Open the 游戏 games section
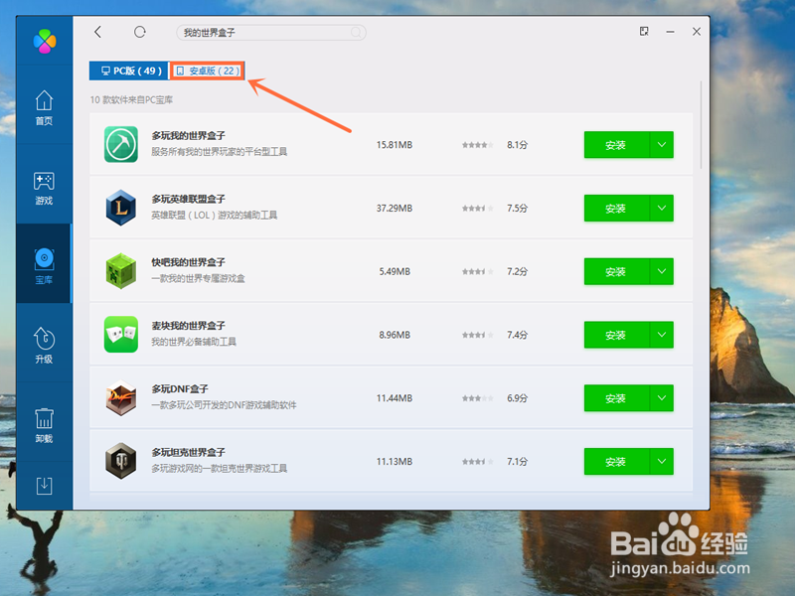The image size is (795, 596). point(44,188)
